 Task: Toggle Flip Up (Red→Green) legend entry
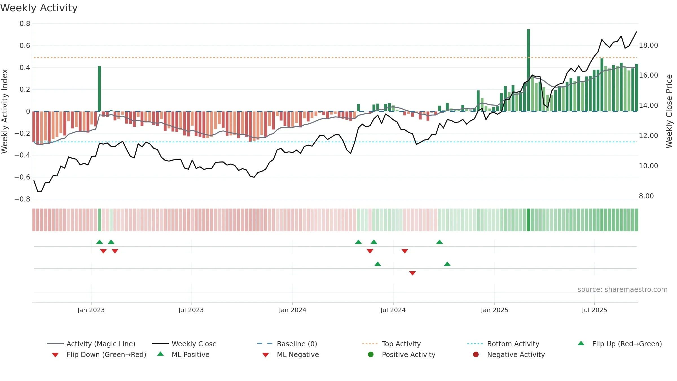[x=619, y=344]
